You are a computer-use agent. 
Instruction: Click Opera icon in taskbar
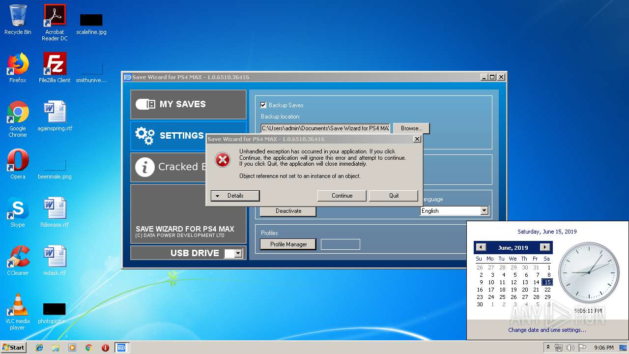(105, 348)
